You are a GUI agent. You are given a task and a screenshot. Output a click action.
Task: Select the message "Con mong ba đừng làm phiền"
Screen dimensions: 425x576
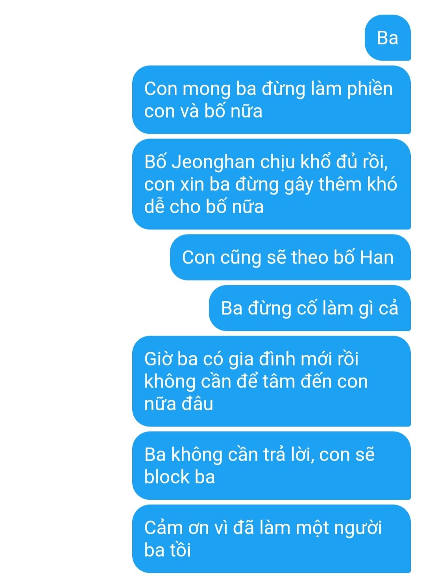point(272,100)
